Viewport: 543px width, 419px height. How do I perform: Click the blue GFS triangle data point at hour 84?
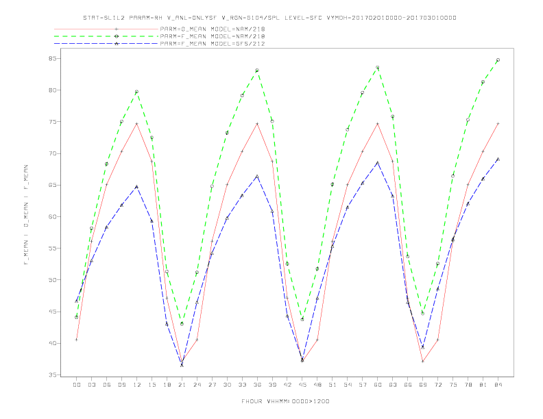click(x=498, y=160)
